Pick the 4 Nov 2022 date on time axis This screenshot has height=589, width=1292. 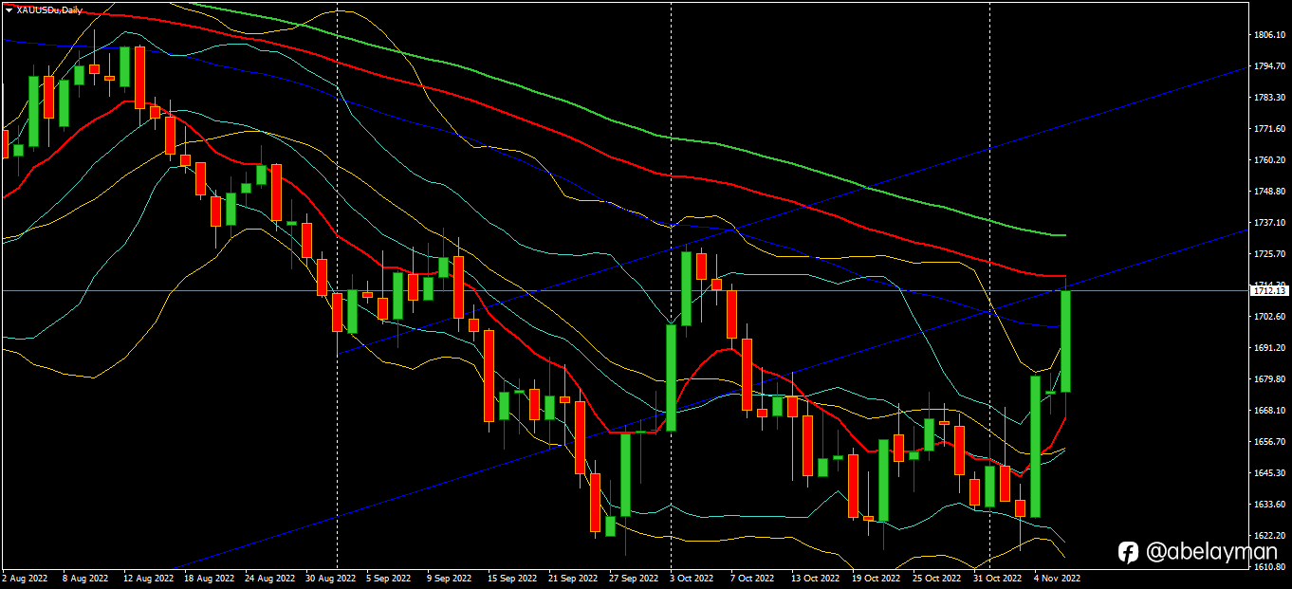1057,578
